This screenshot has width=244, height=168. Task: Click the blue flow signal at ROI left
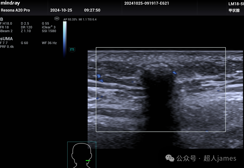click(99, 76)
